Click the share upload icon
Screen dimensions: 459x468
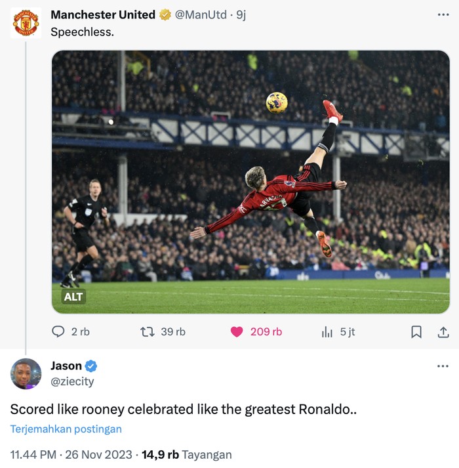tap(443, 332)
